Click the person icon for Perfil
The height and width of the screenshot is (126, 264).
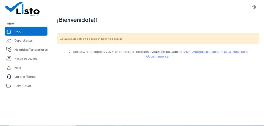pyautogui.click(x=9, y=68)
